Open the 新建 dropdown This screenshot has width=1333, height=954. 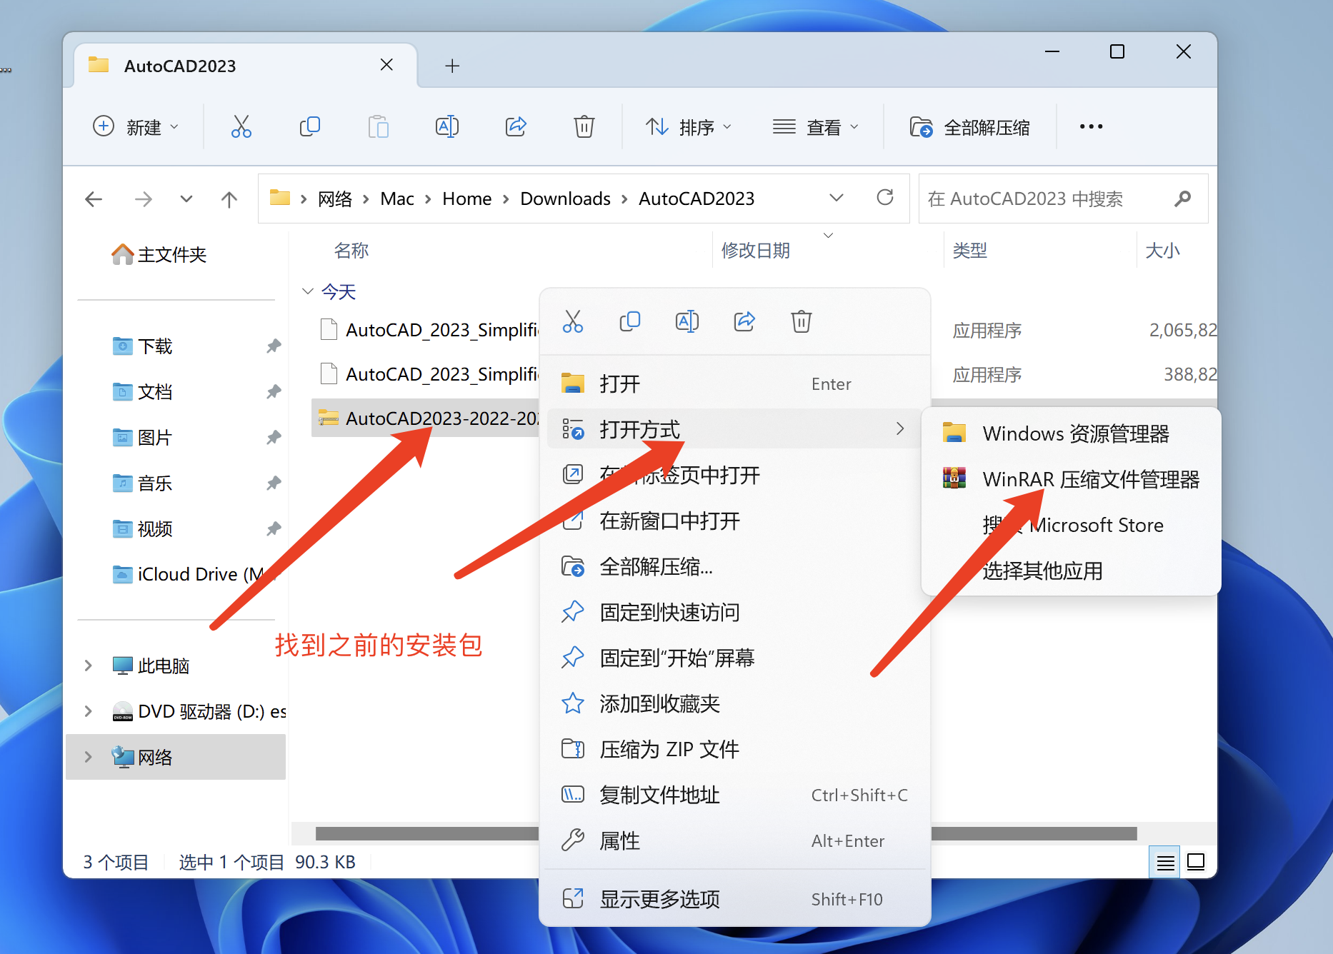pos(136,126)
